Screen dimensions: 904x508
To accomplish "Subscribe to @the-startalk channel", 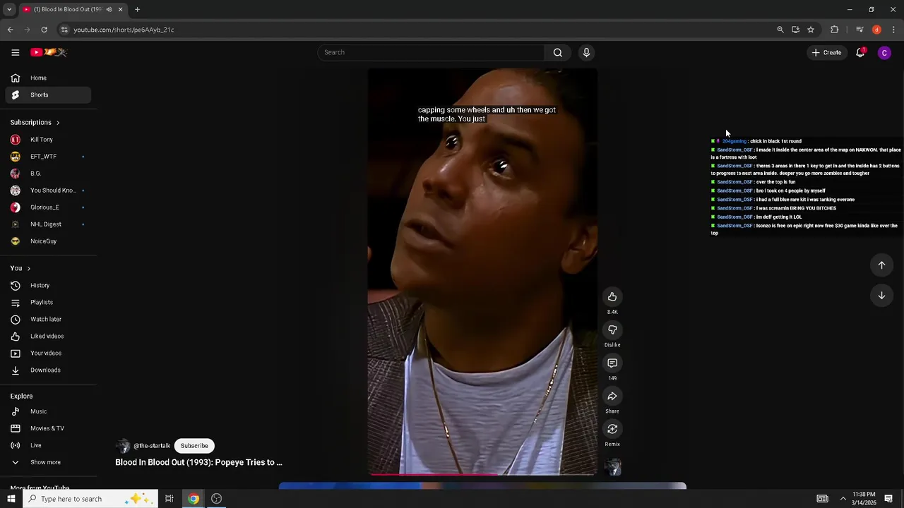I will tap(194, 446).
